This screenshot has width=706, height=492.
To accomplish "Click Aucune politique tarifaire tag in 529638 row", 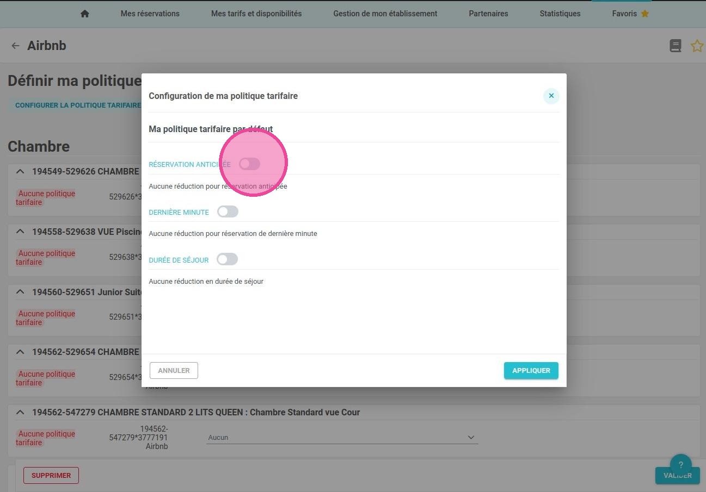I will coord(46,258).
